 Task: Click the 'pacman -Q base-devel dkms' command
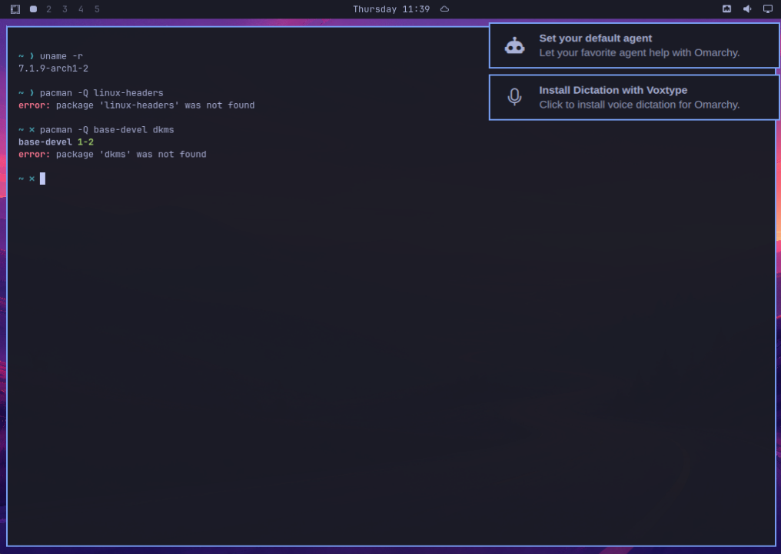point(107,129)
